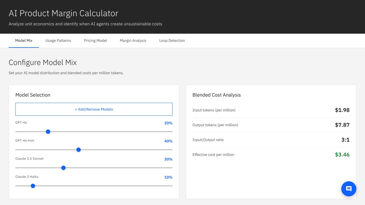Click the GPT-4o mini slider handle
This screenshot has width=365, height=205.
[79, 150]
